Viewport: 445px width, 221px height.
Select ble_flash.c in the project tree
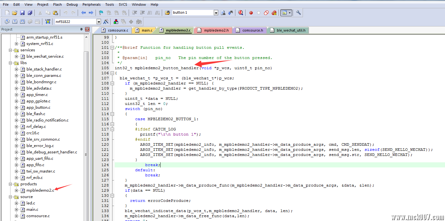coord(36,114)
